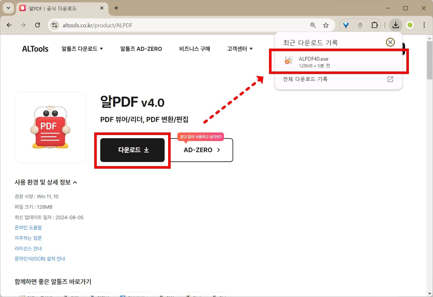Dismiss the recent downloads popup via its X
Screen dimensions: 433x297
point(390,42)
